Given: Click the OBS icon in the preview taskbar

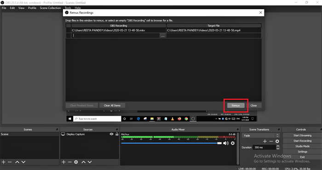Looking at the screenshot, I should tap(193, 119).
